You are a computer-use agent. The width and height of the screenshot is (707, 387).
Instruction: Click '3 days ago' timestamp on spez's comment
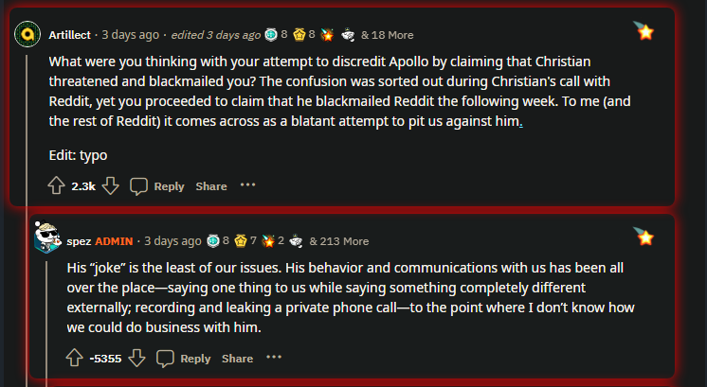(172, 241)
